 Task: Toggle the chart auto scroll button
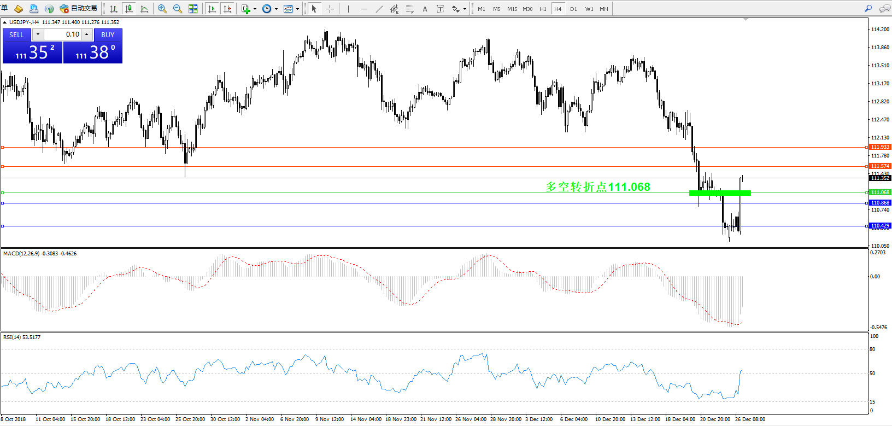[x=212, y=9]
